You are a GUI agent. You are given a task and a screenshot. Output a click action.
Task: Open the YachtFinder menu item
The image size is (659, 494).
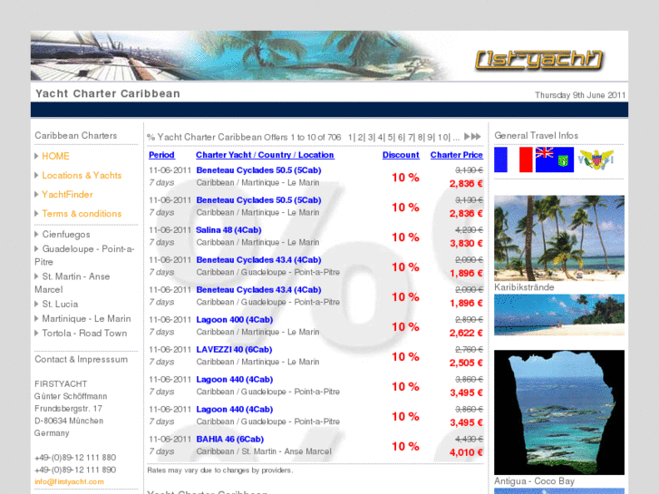point(67,195)
